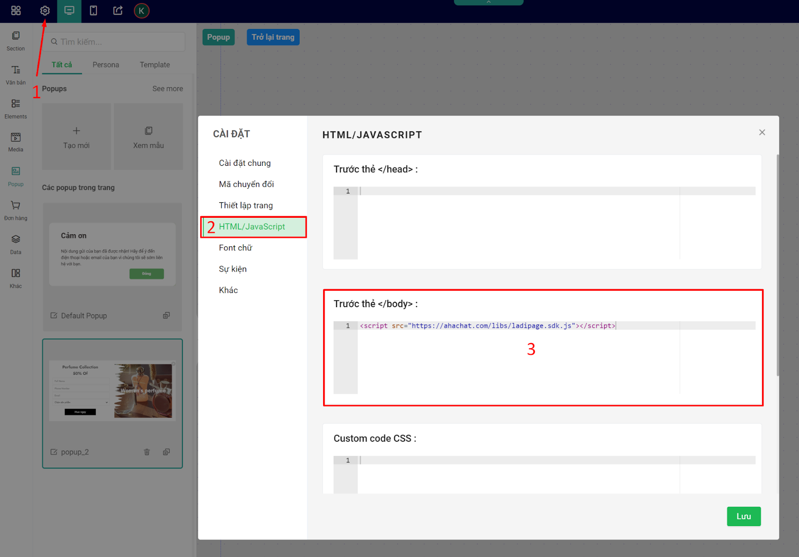
Task: Open the apps grid icon in top bar
Action: click(x=16, y=10)
